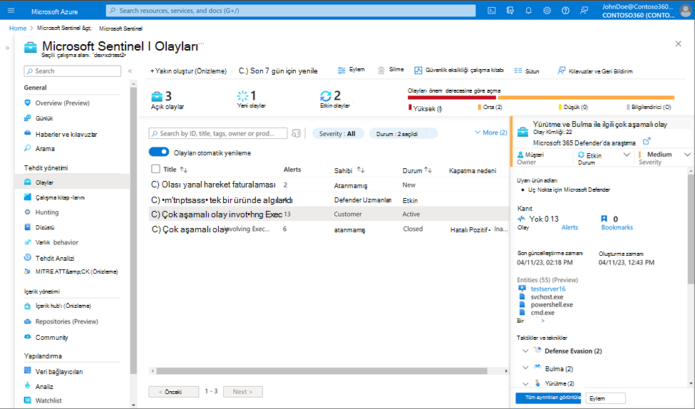
Task: Refresh with Son 7 gün için yenile
Action: [x=278, y=71]
